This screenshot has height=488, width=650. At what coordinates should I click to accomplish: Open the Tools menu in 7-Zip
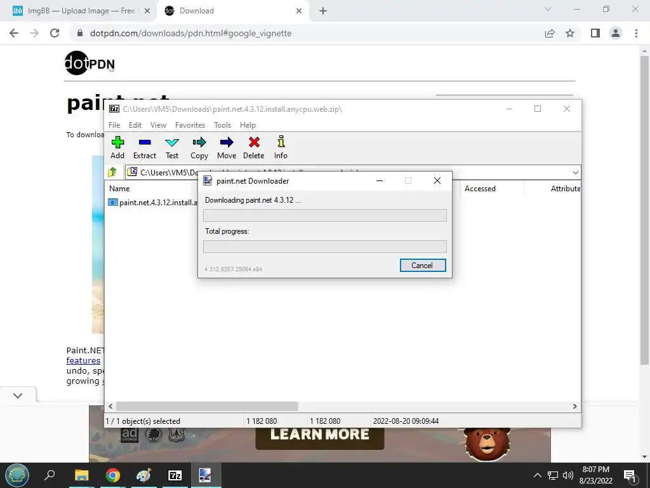[x=222, y=125]
